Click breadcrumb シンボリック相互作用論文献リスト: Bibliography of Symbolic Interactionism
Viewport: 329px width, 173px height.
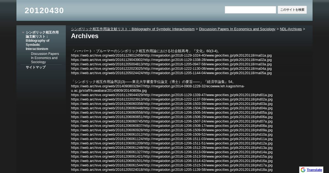pyautogui.click(x=133, y=29)
